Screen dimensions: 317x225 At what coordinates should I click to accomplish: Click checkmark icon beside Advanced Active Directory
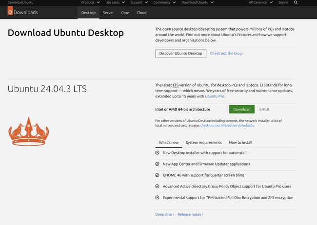click(x=157, y=186)
